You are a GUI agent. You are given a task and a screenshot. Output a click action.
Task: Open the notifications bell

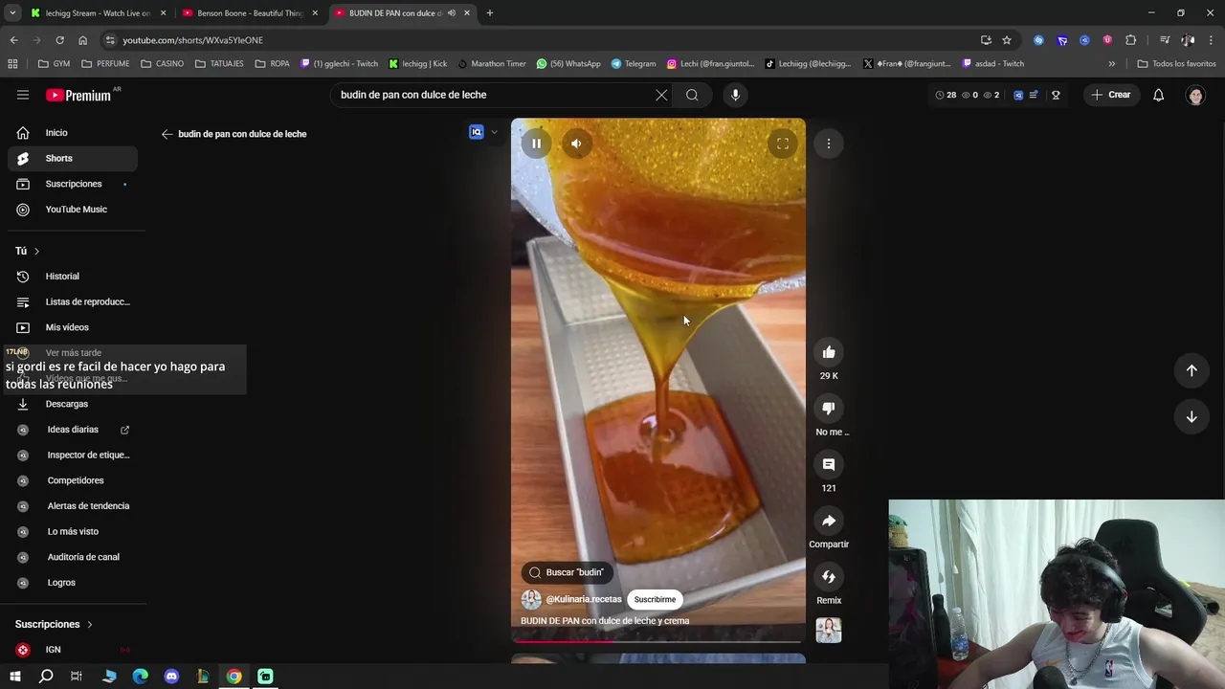point(1158,95)
